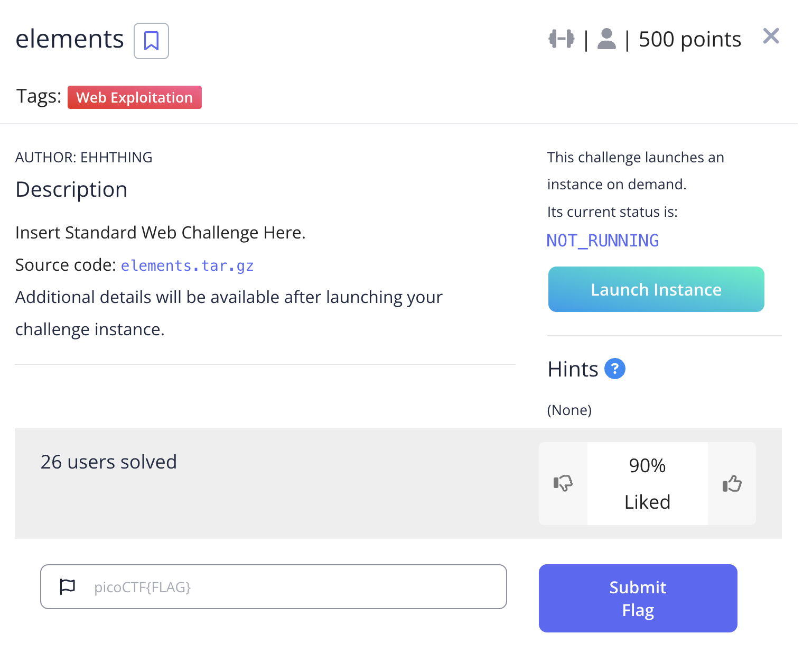Image resolution: width=803 pixels, height=661 pixels.
Task: Download elements.tar.gz source code
Action: click(187, 265)
